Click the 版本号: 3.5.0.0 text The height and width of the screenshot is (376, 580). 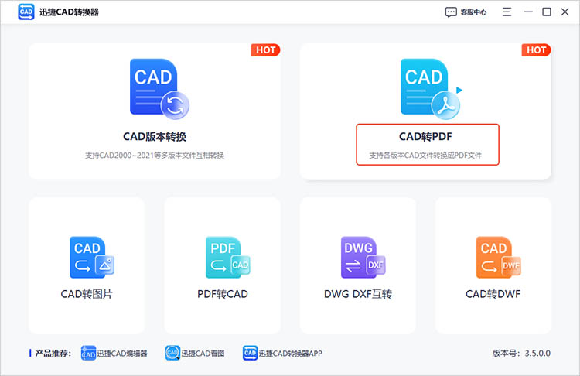click(521, 354)
